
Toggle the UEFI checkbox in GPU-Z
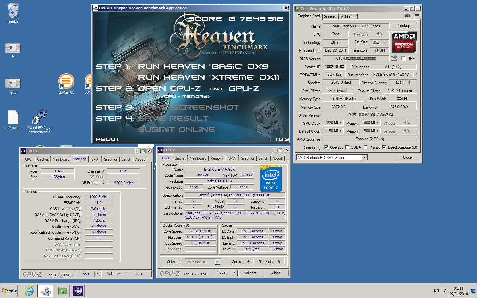point(403,59)
